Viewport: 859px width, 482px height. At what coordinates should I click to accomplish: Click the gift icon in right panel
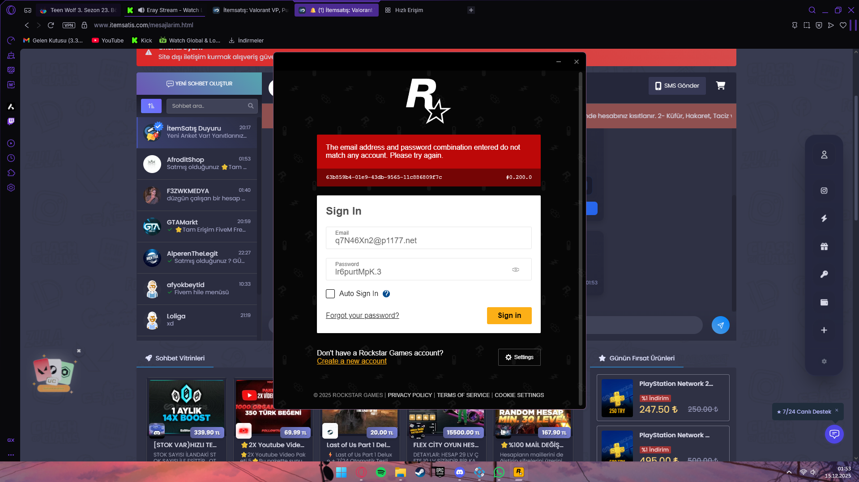click(824, 246)
